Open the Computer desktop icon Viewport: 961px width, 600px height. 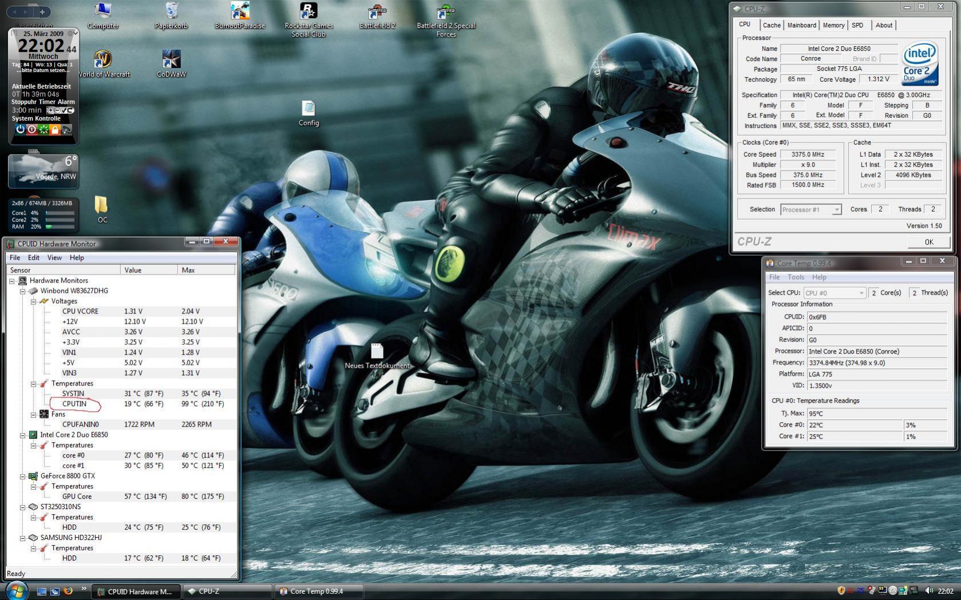103,15
